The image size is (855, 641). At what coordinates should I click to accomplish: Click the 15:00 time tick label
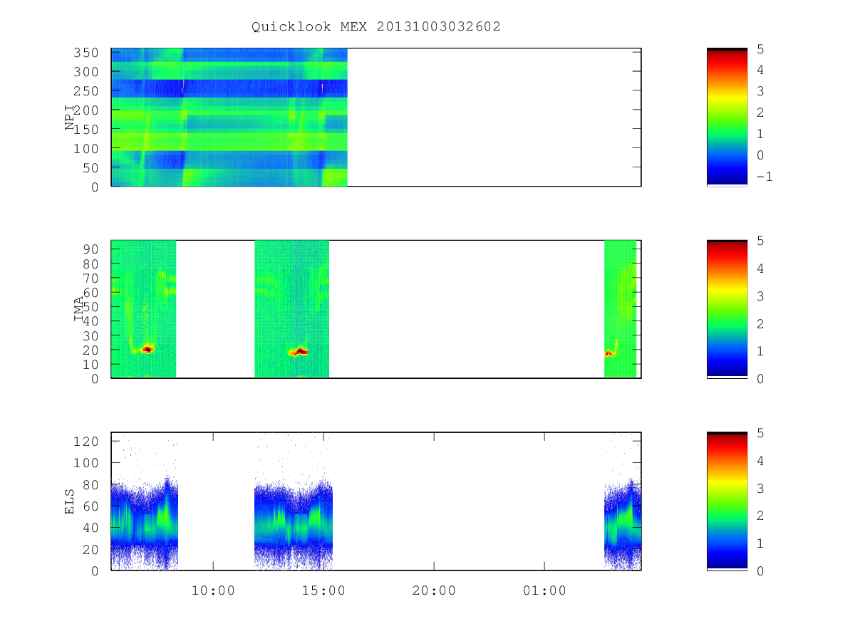click(x=323, y=590)
